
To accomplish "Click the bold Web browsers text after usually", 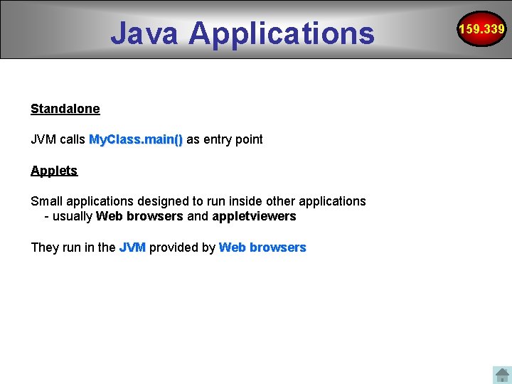I will tap(139, 216).
